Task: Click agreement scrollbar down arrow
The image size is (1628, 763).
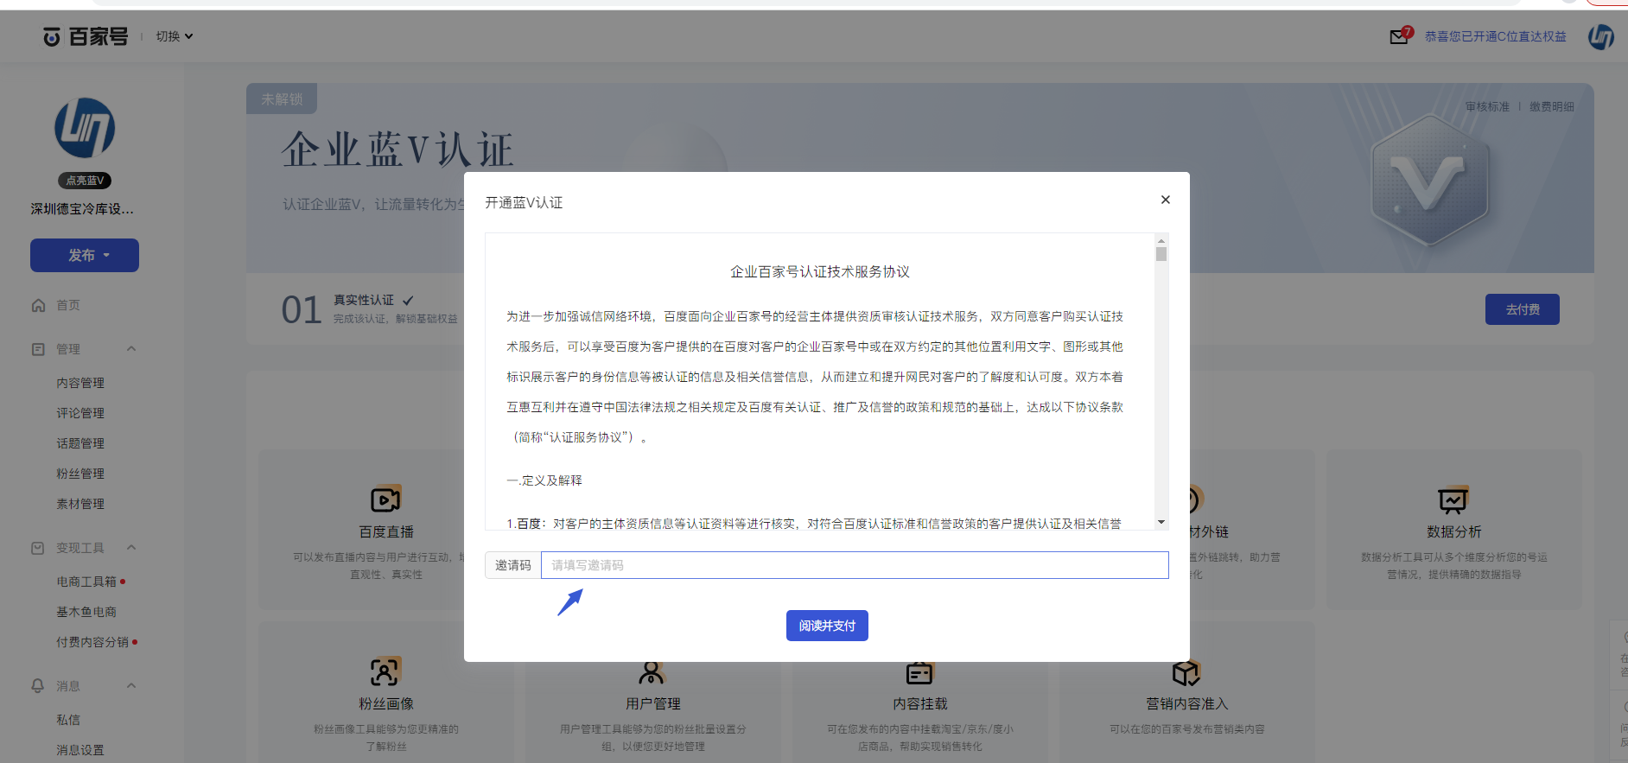Action: [x=1161, y=522]
